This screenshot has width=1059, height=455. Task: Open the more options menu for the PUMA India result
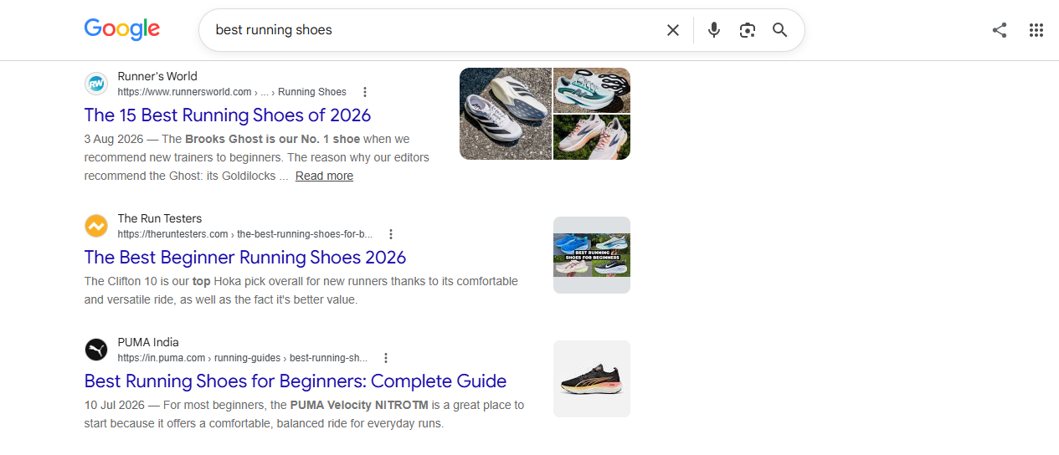[x=385, y=358]
